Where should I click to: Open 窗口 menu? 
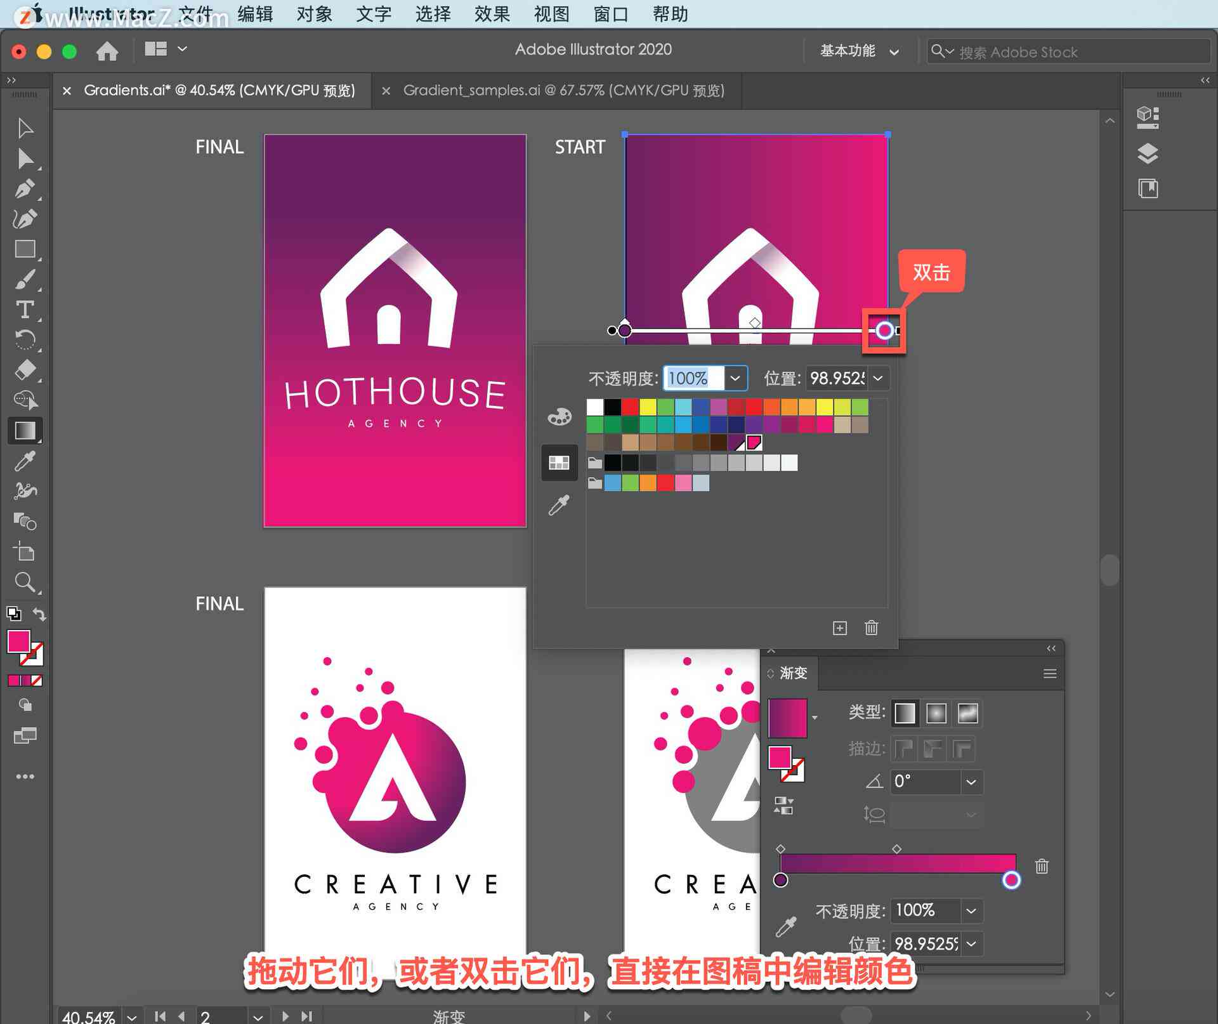[611, 13]
